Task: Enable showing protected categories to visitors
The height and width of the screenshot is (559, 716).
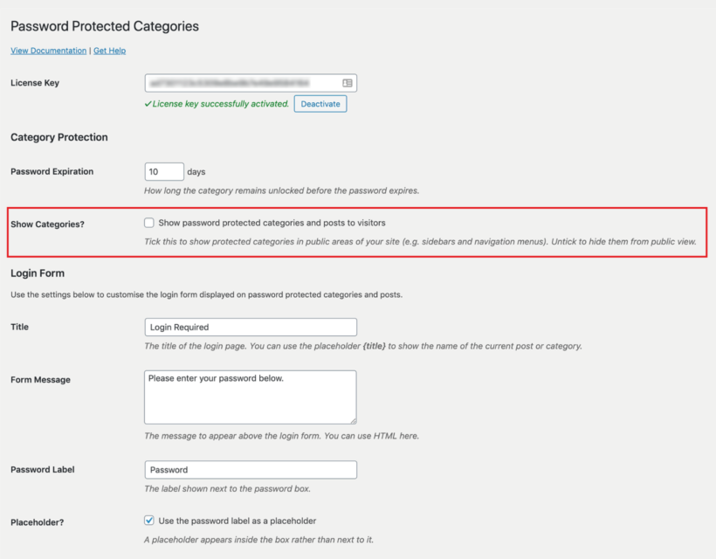Action: pyautogui.click(x=148, y=223)
